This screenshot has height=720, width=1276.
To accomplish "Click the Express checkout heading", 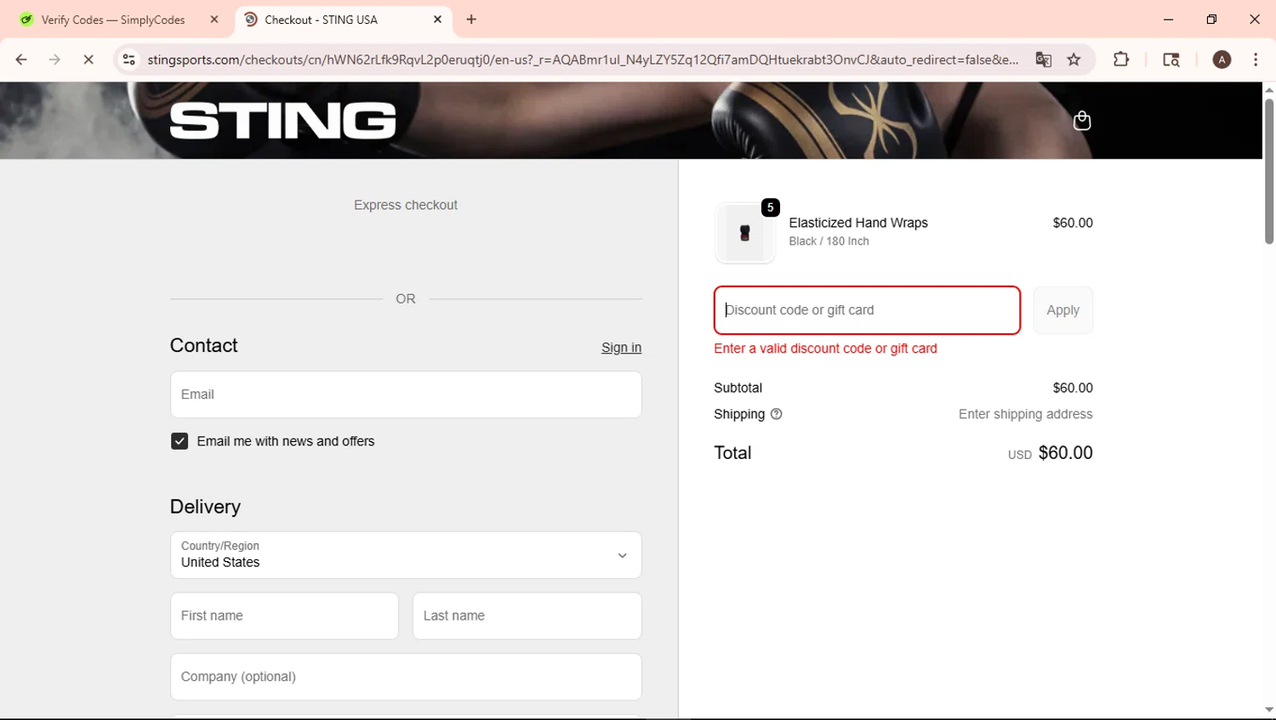I will 406,205.
